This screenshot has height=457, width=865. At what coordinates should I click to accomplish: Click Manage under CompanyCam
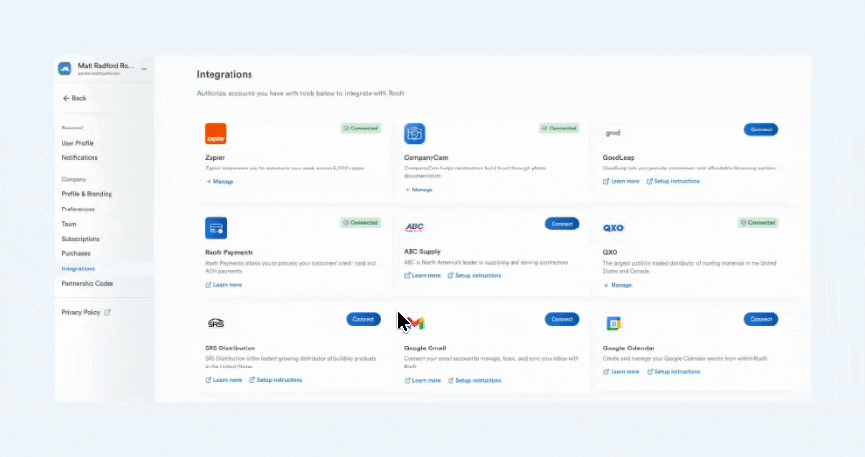419,189
